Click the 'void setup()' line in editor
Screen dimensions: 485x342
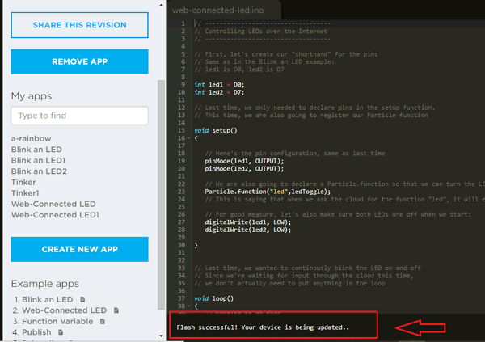216,130
